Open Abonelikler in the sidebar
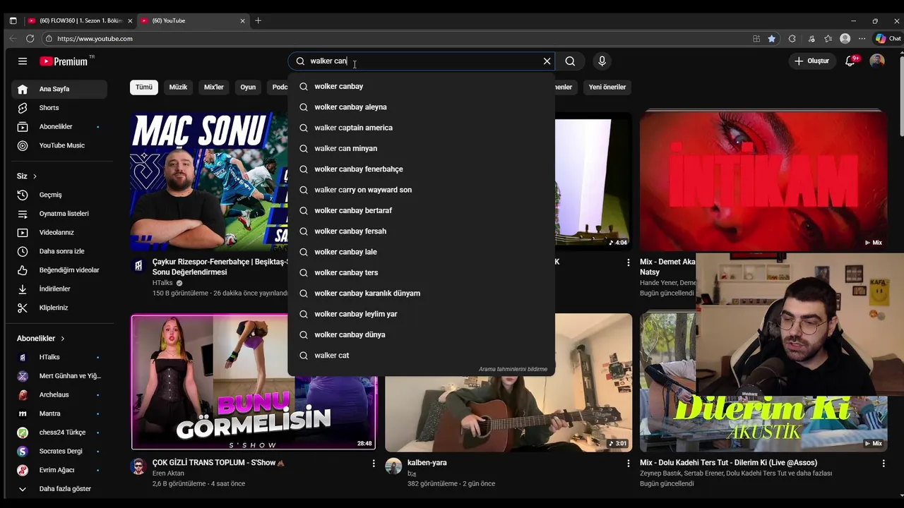 (59, 127)
